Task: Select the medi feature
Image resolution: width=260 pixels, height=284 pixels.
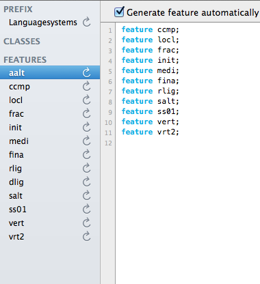Action: click(18, 141)
